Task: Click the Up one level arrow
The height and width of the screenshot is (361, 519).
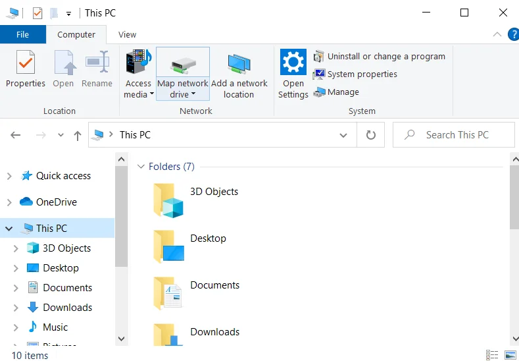Action: coord(78,135)
